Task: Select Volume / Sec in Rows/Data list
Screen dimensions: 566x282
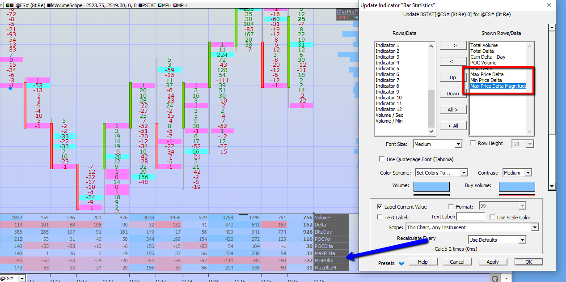Action: click(x=389, y=115)
